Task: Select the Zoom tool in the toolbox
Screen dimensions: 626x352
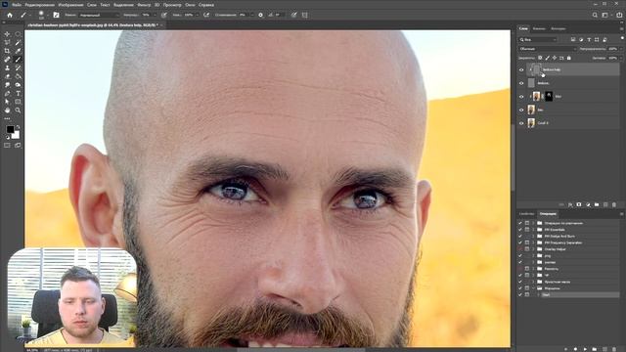Action: pos(18,110)
